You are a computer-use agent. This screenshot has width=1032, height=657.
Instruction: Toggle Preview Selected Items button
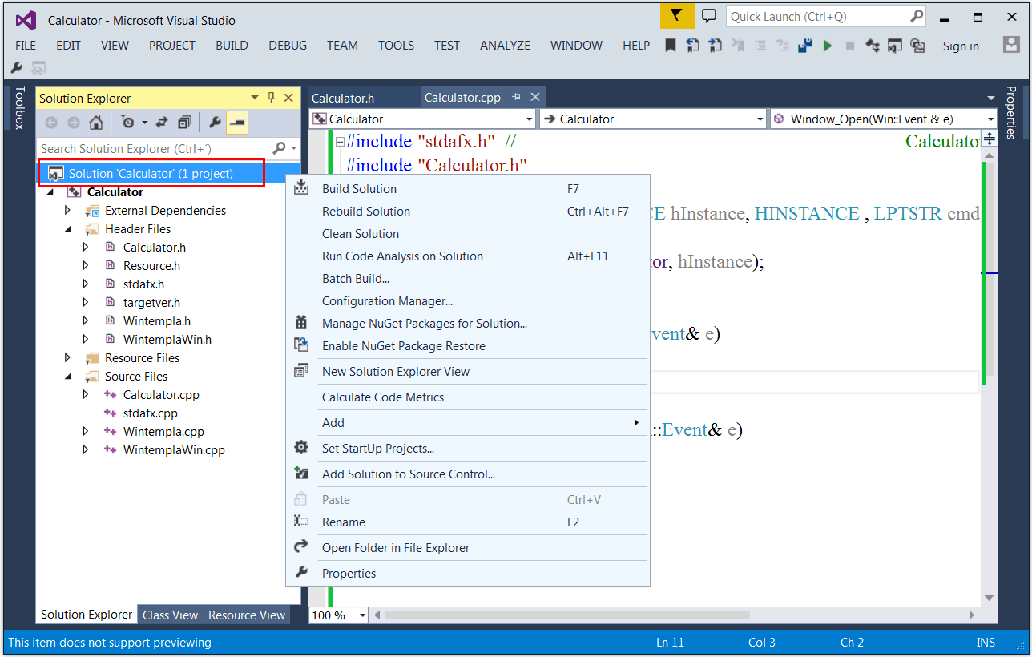(x=237, y=123)
